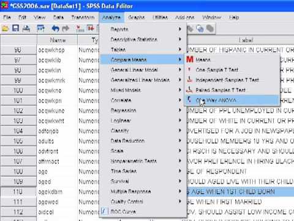Click variable name cell 'aidcol'

(57, 212)
